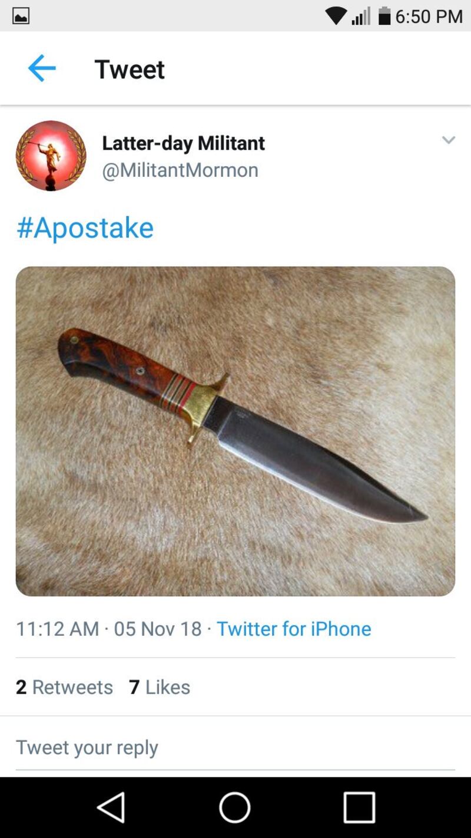Tap the @MilitantMormon handle
471x838 pixels.
point(180,170)
